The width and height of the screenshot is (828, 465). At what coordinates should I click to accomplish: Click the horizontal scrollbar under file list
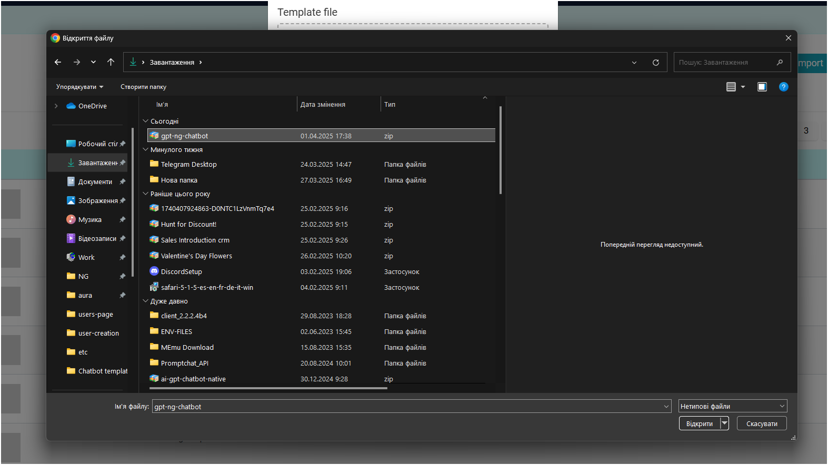[268, 389]
